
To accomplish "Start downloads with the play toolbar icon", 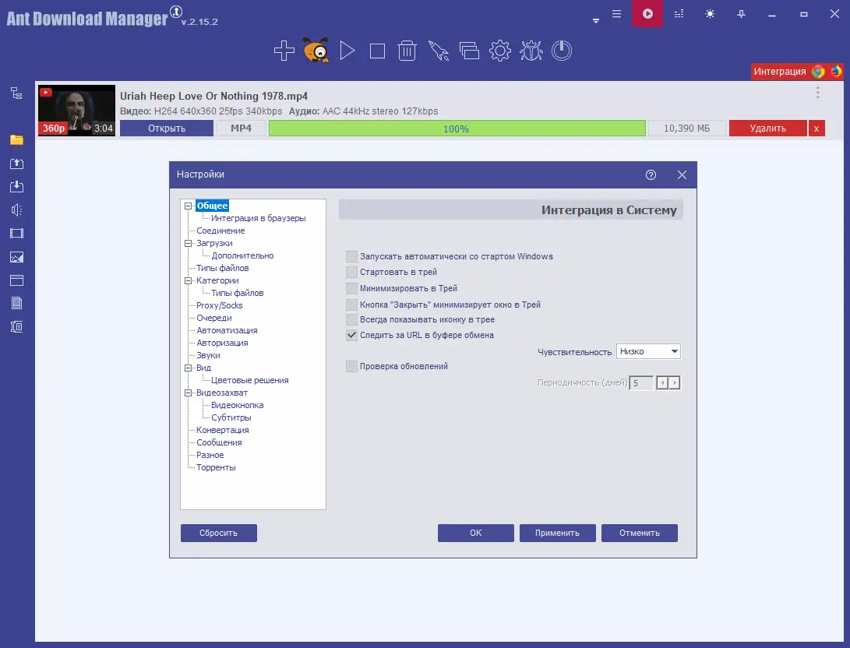I will (347, 51).
